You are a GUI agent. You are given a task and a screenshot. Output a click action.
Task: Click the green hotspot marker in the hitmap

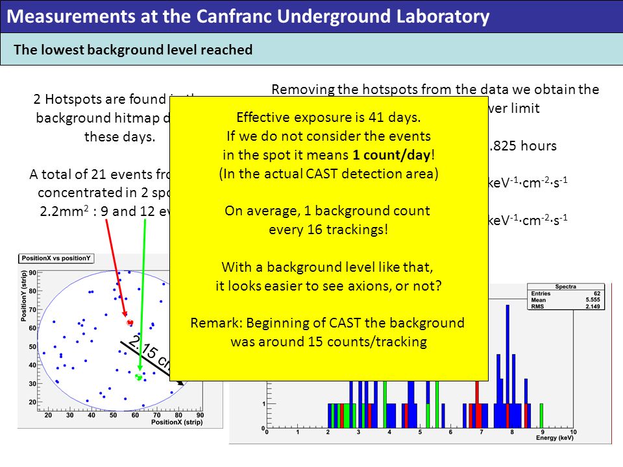point(139,377)
